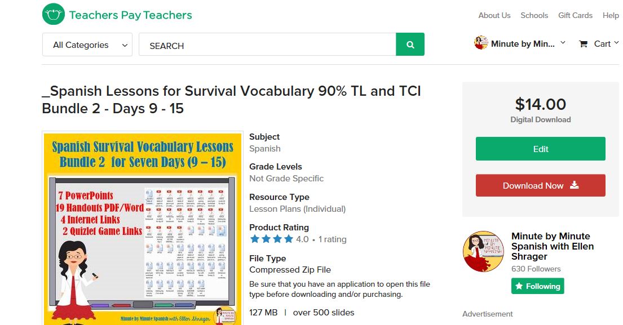The width and height of the screenshot is (623, 325).
Task: Open the product cover thumbnail image
Action: tap(143, 228)
